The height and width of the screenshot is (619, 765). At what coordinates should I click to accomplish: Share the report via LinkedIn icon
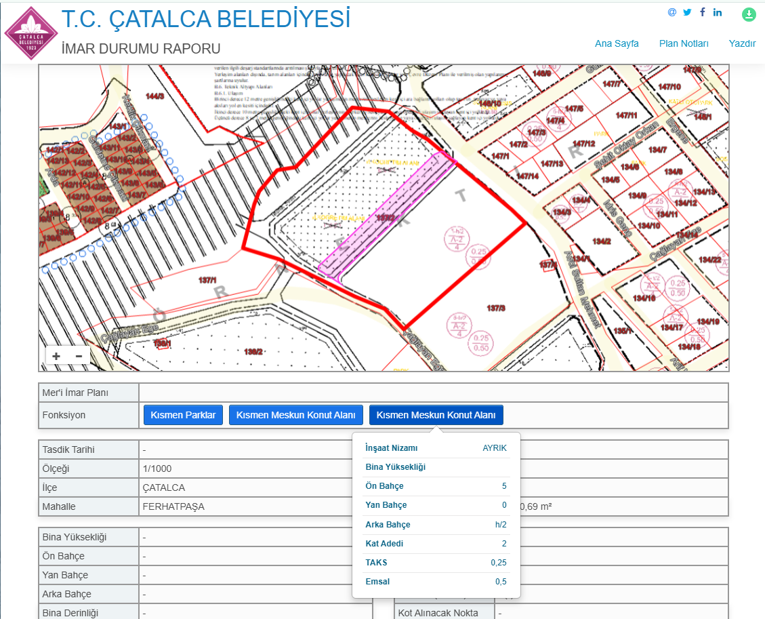717,12
